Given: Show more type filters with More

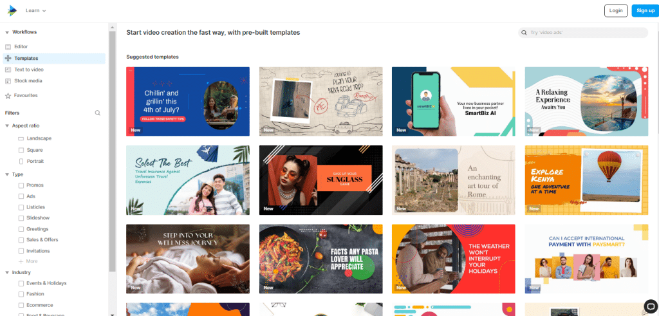Looking at the screenshot, I should (28, 261).
